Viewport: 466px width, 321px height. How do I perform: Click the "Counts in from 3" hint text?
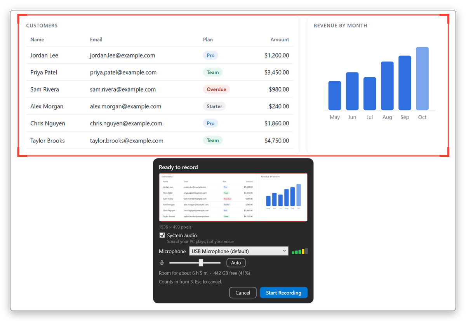tap(190, 281)
